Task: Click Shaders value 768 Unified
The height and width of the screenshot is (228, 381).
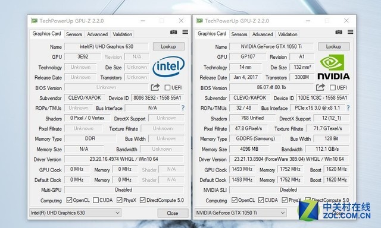Action: pos(252,118)
